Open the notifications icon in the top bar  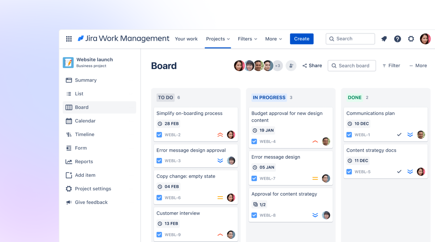(x=384, y=39)
